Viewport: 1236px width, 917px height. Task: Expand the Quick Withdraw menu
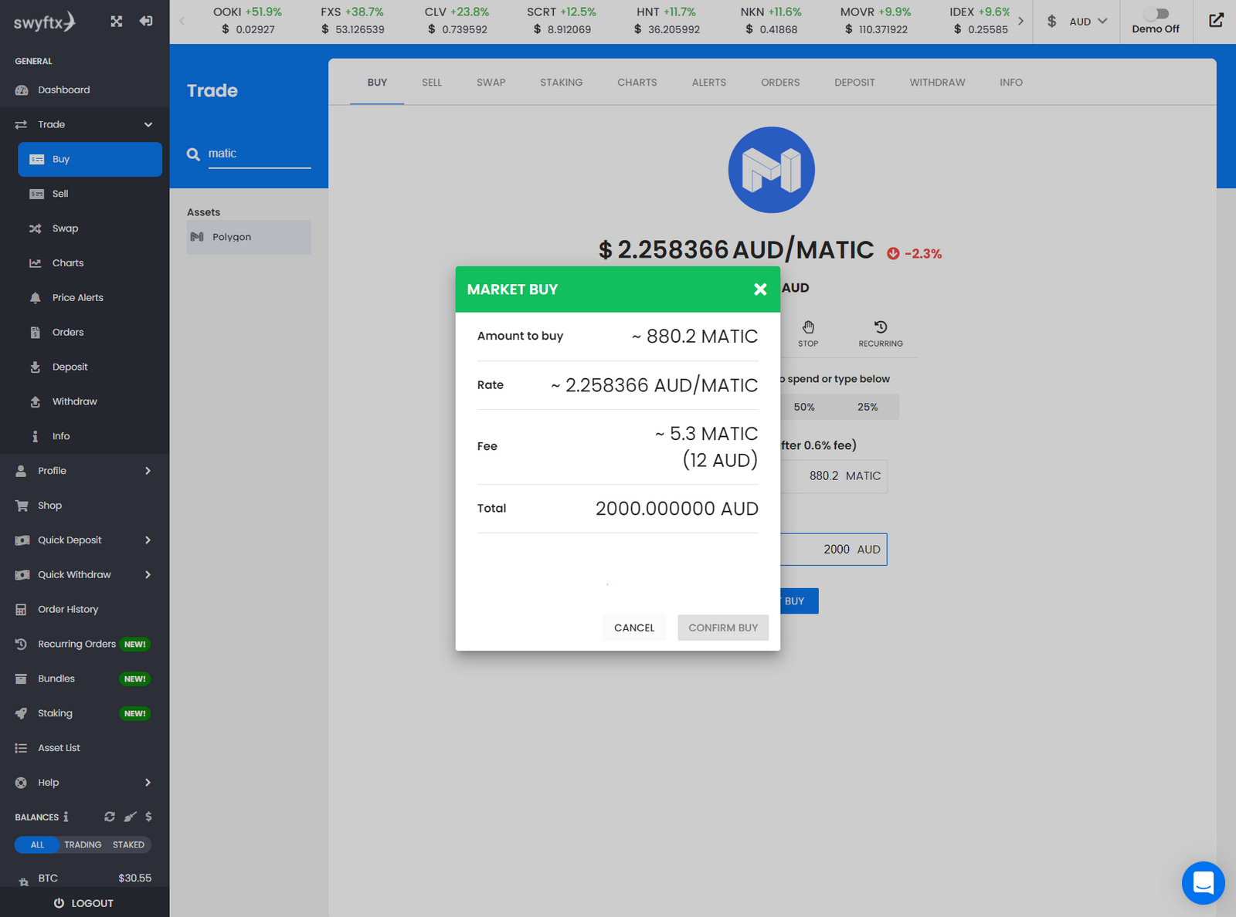pos(148,575)
